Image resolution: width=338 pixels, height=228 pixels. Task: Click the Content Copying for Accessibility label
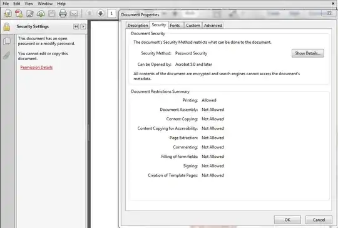168,128
